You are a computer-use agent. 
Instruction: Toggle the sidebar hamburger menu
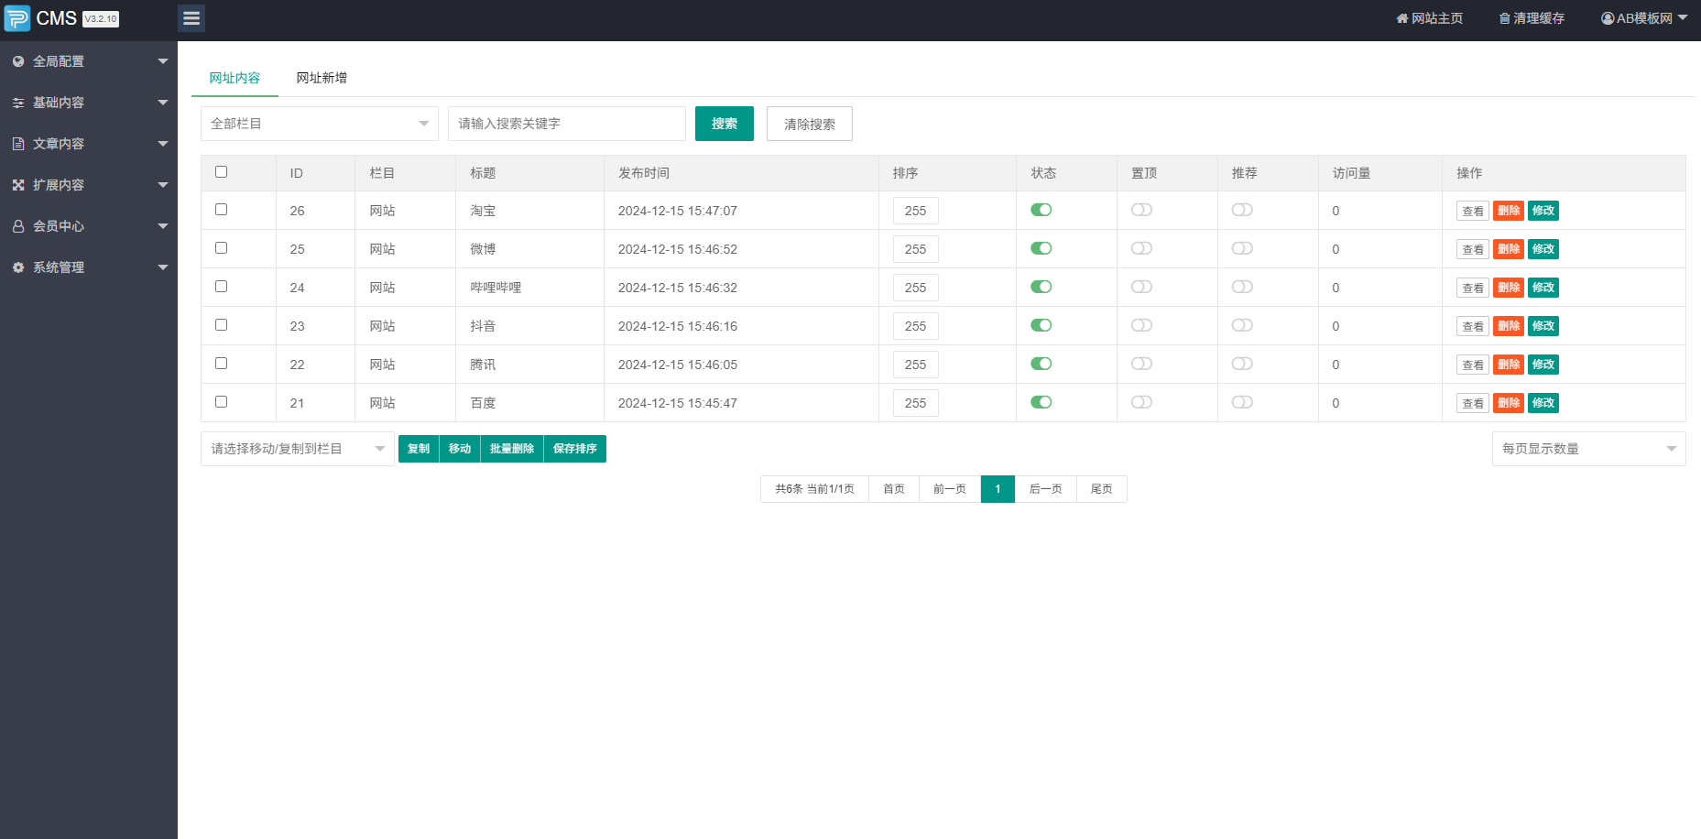[x=191, y=18]
